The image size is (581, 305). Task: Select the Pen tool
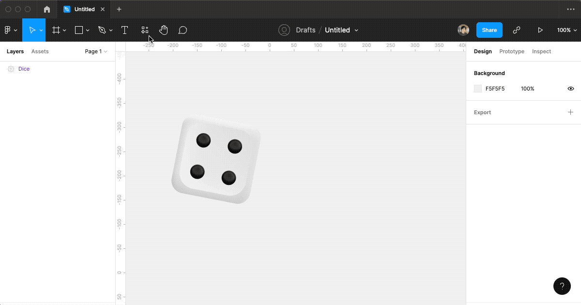[102, 30]
